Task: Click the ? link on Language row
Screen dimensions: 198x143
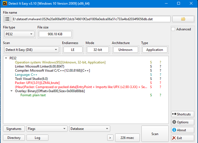Action: pos(160,74)
